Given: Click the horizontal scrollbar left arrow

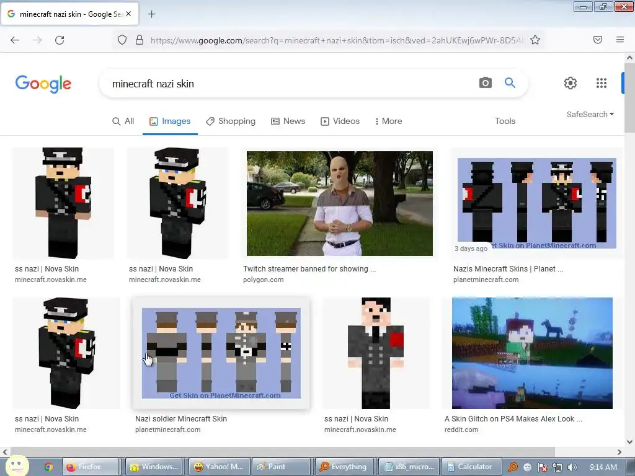Looking at the screenshot, I should [5, 452].
